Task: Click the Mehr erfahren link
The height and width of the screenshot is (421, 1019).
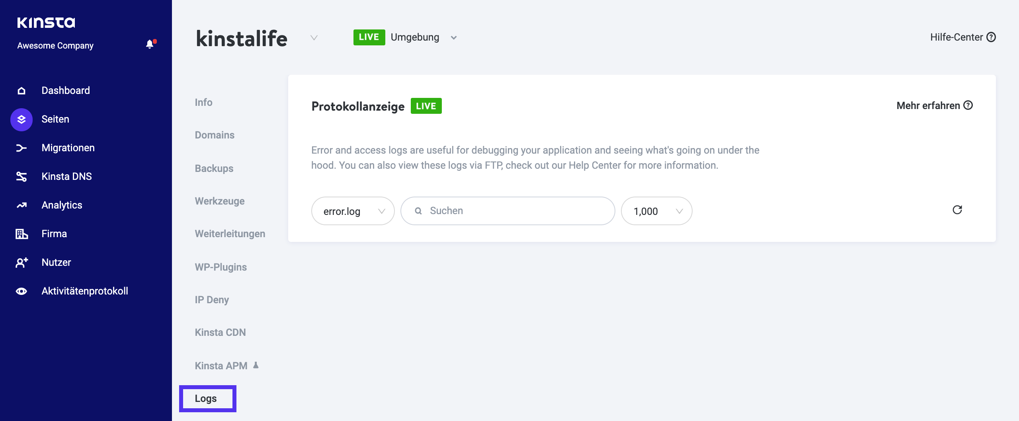Action: pos(934,105)
